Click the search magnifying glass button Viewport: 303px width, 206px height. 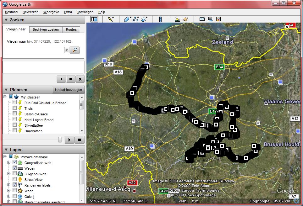[75, 50]
